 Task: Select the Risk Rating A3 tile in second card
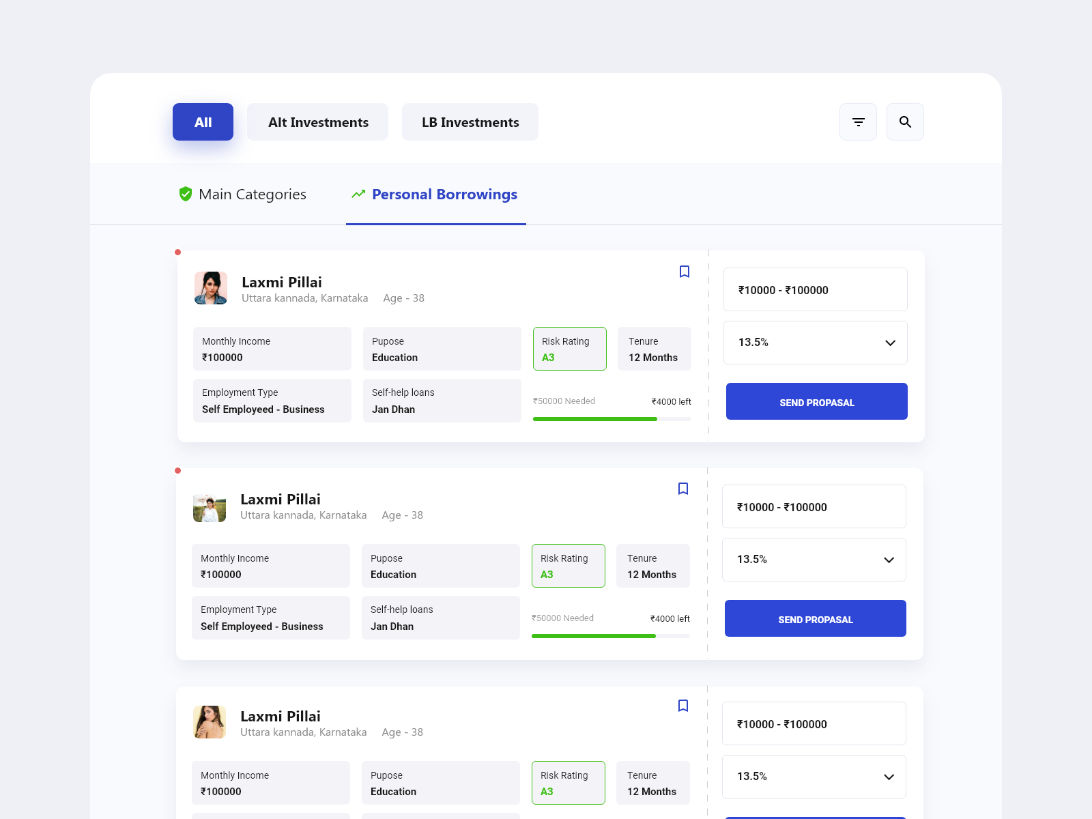[569, 566]
